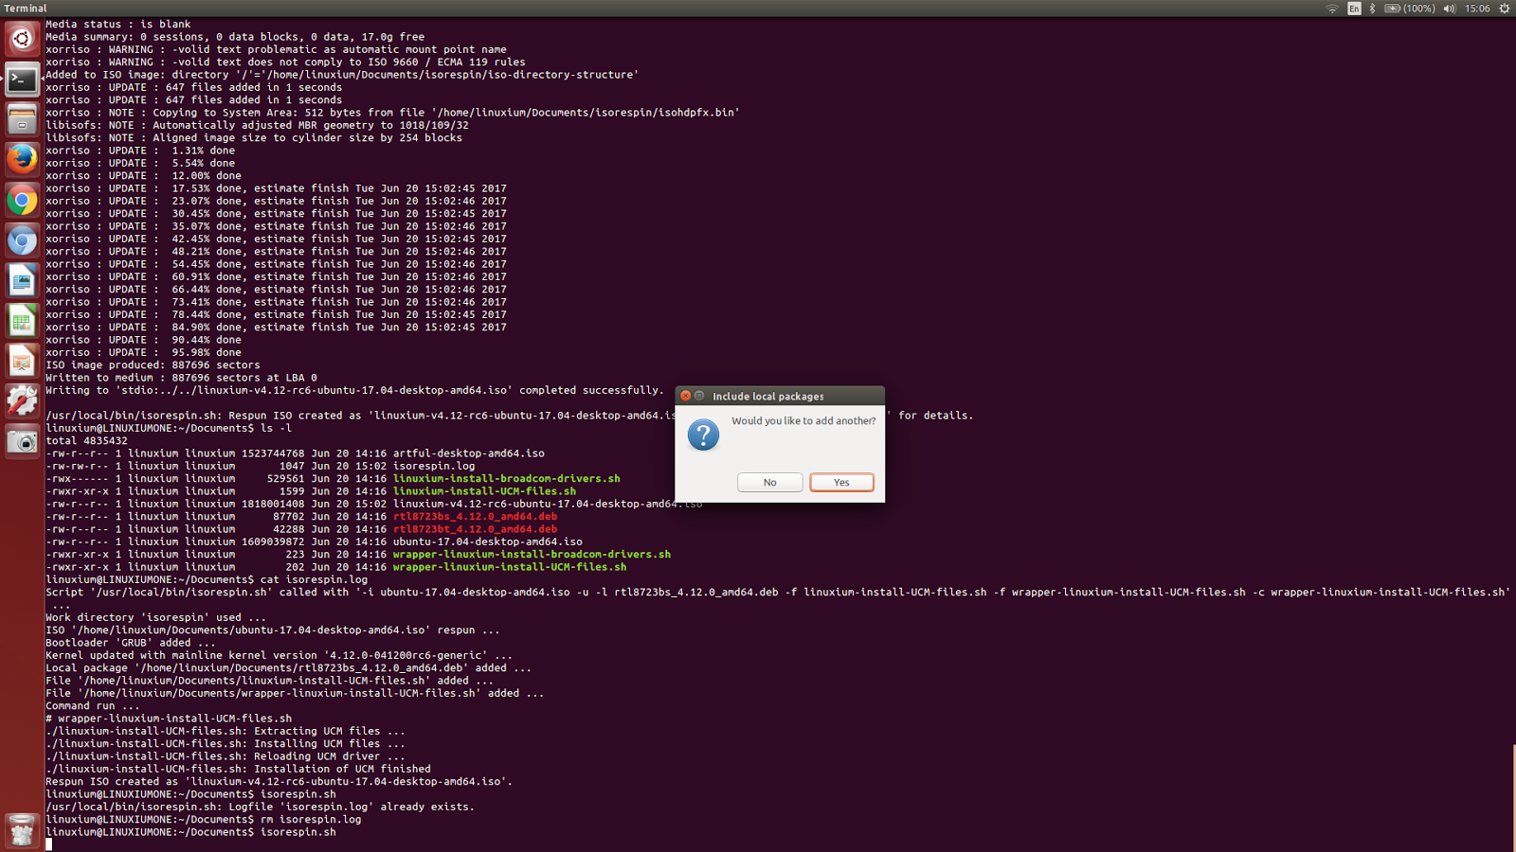Open the keyboard layout 'En' indicator menu
1516x852 pixels.
(1355, 8)
